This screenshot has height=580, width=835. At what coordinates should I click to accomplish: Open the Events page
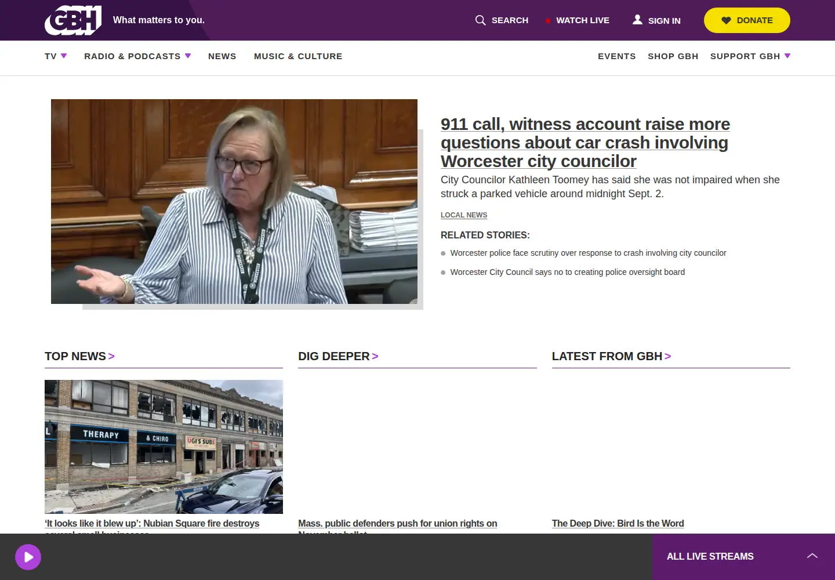point(617,56)
